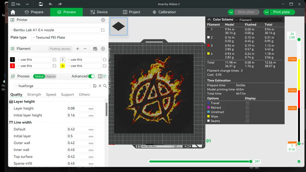Select the plate 1 thumbnail
Screen dimensions: 306x172
[x=118, y=27]
